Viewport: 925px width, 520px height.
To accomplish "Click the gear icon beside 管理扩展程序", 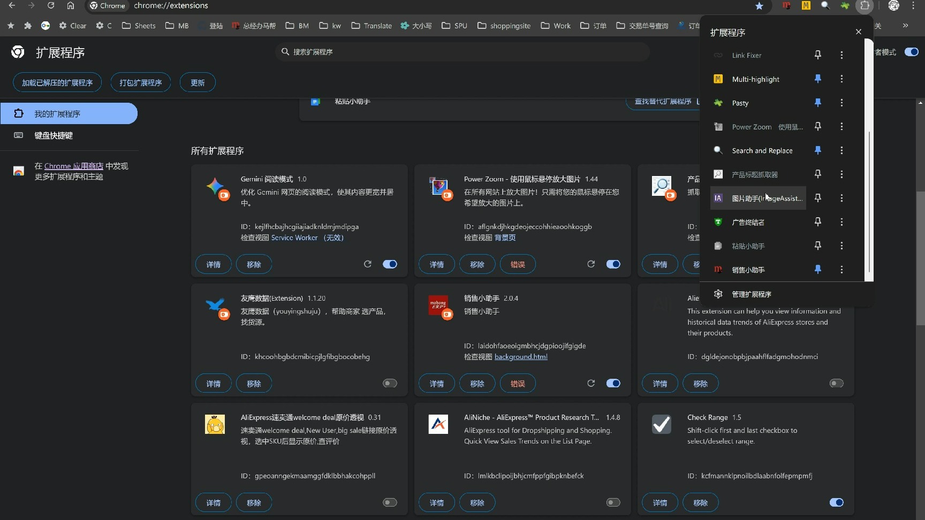I will (x=718, y=294).
